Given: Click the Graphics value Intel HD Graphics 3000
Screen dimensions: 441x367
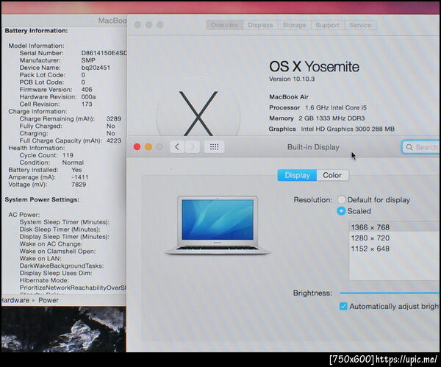Looking at the screenshot, I should (348, 129).
